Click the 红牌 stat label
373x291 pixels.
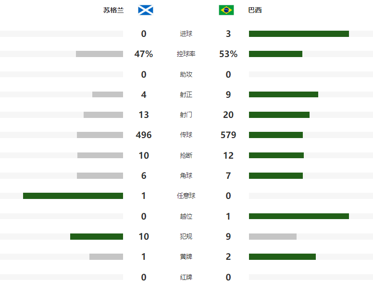[186, 277]
